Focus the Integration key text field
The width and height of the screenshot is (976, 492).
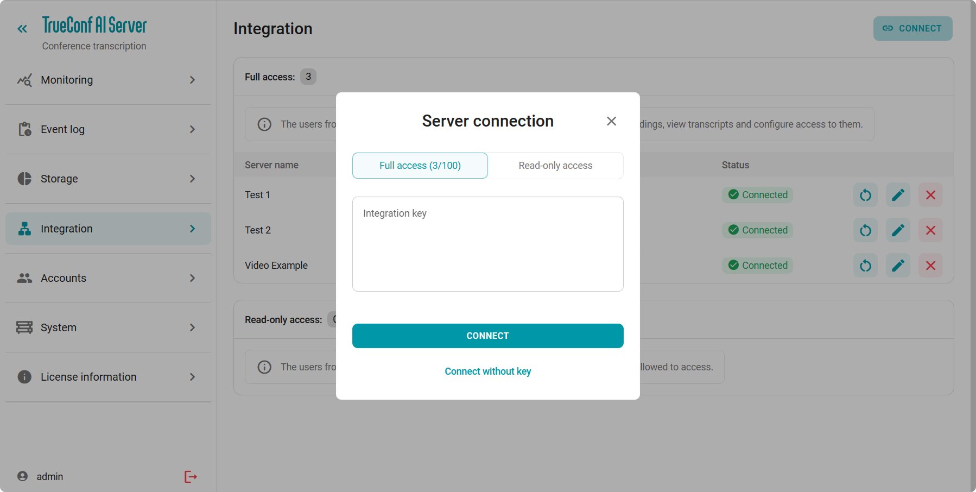click(487, 244)
